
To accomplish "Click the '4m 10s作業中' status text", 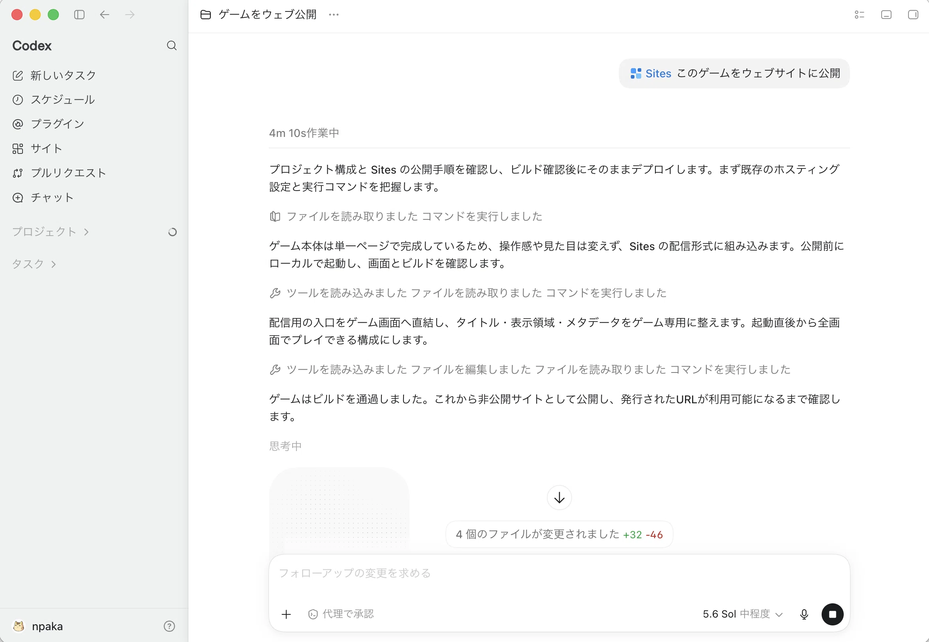I will pos(304,133).
